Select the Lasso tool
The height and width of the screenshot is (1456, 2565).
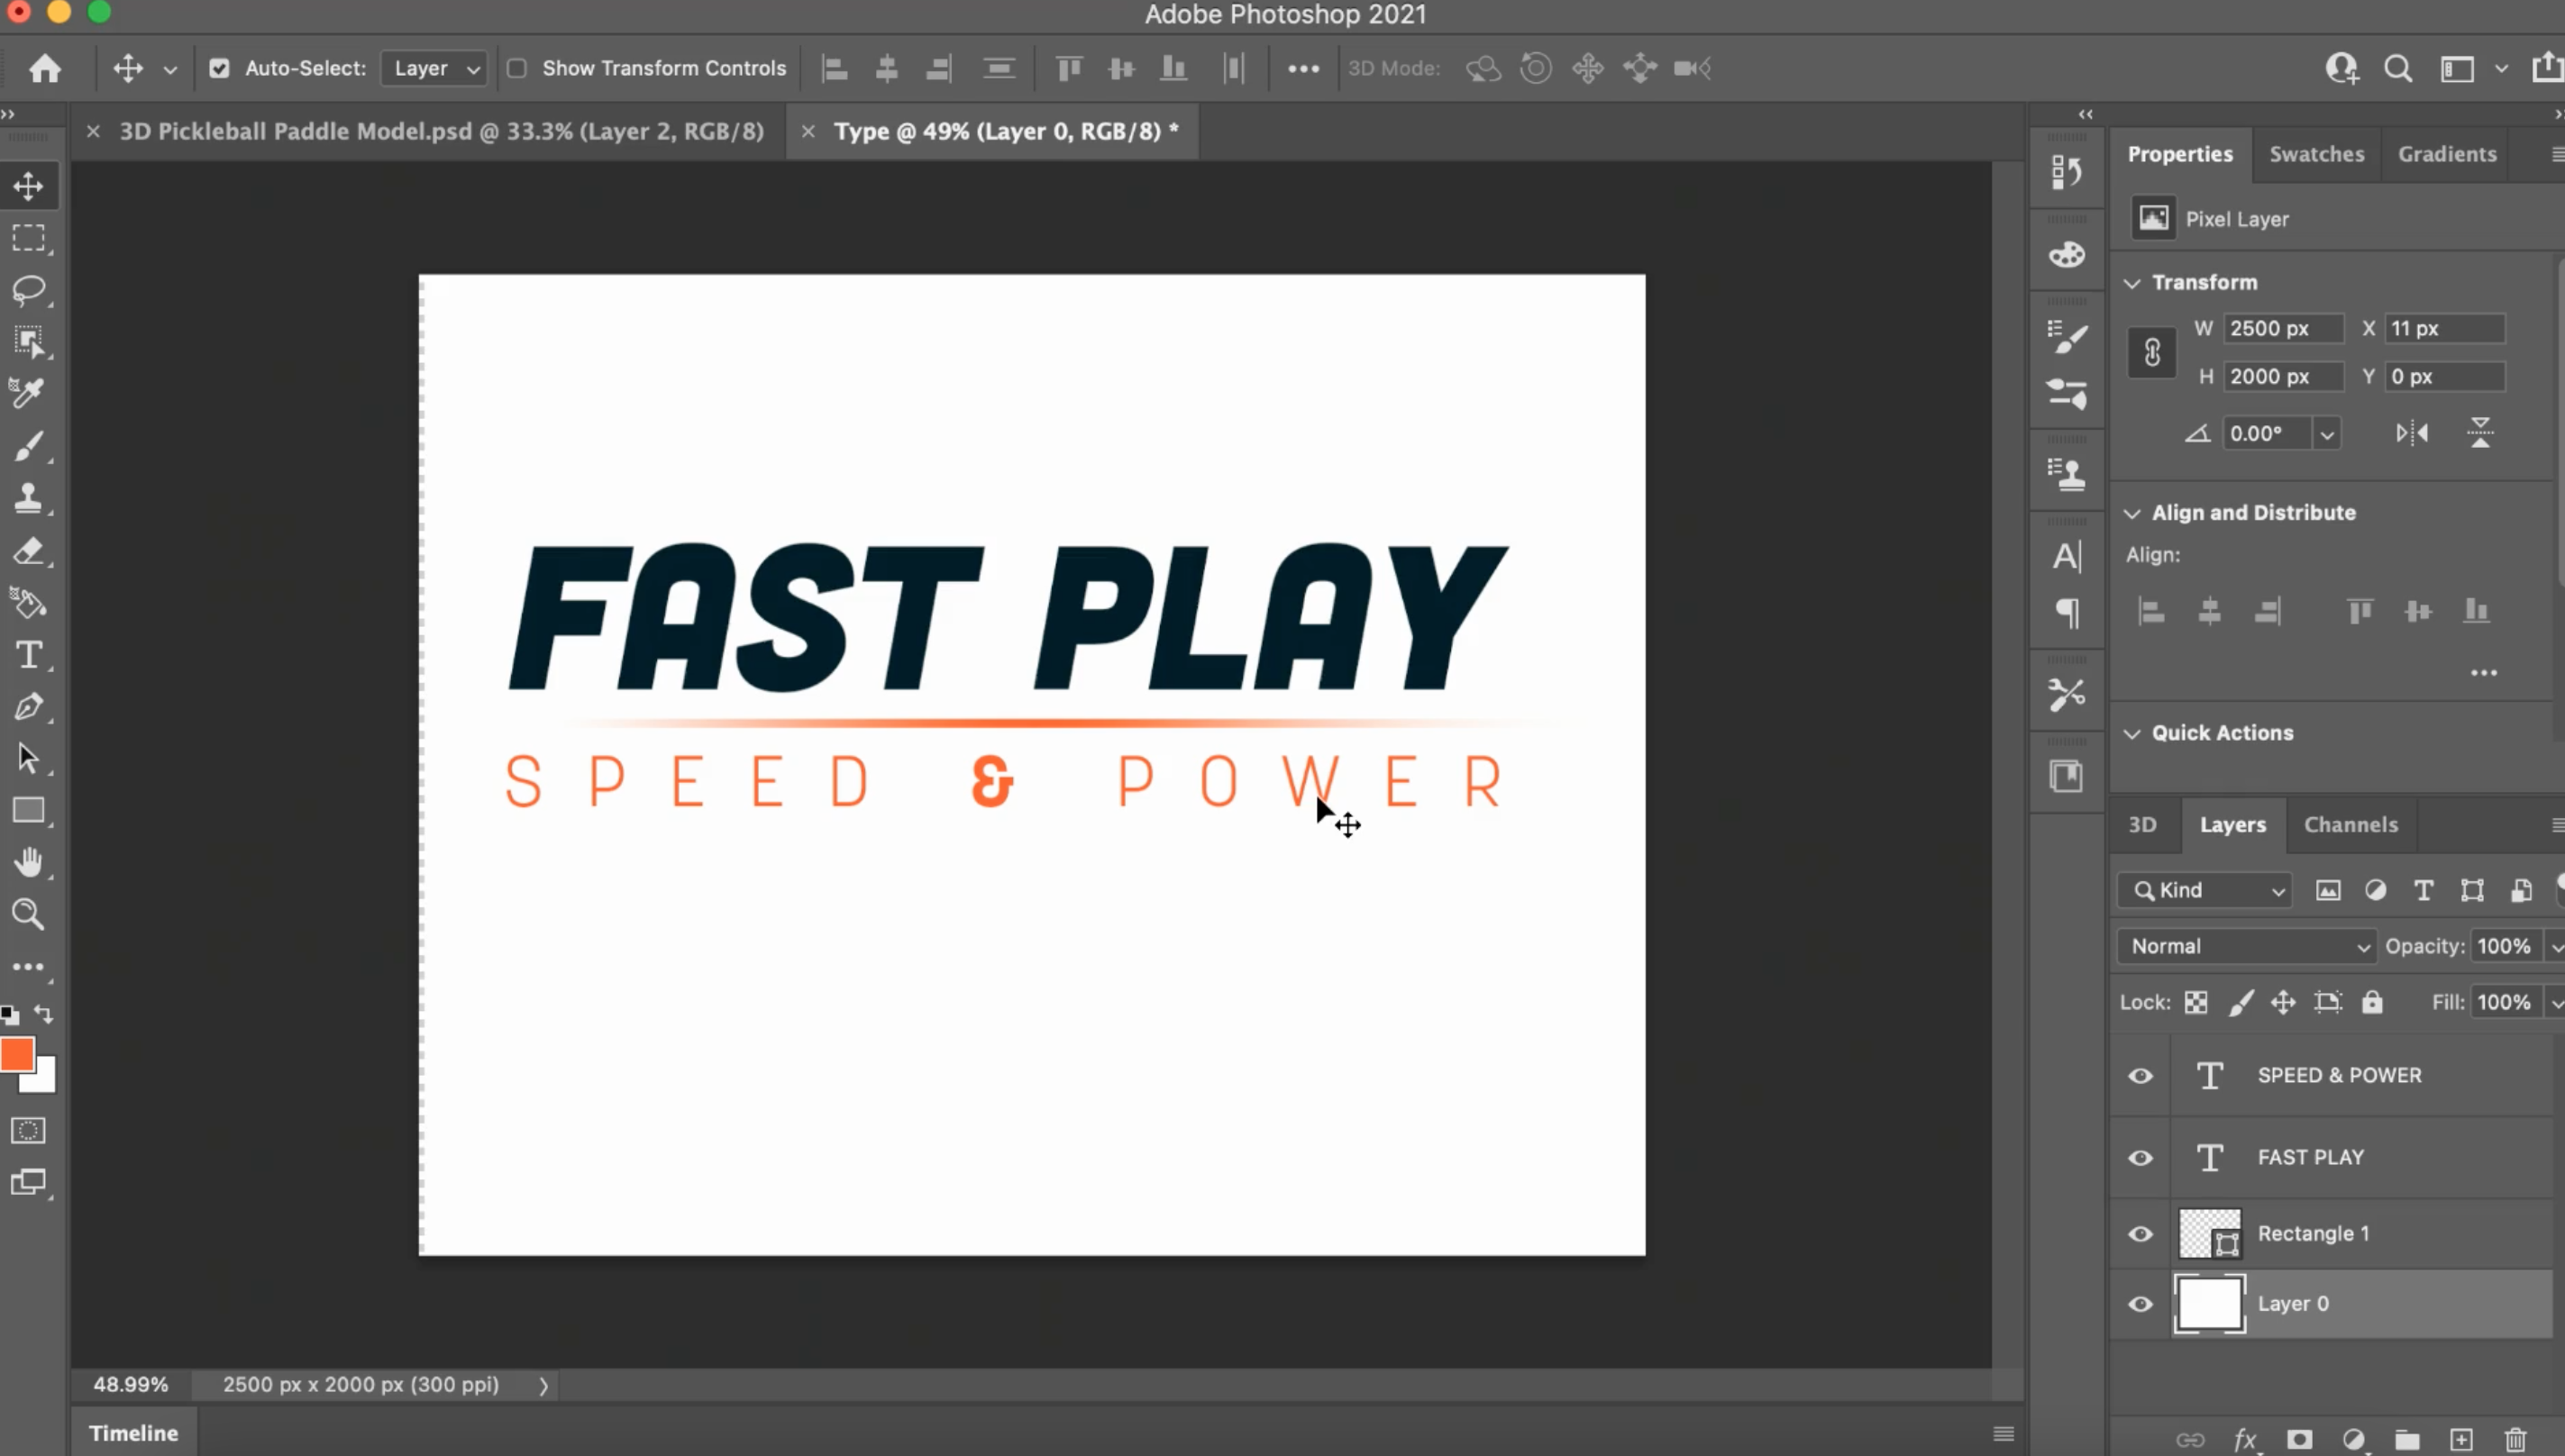coord(28,290)
